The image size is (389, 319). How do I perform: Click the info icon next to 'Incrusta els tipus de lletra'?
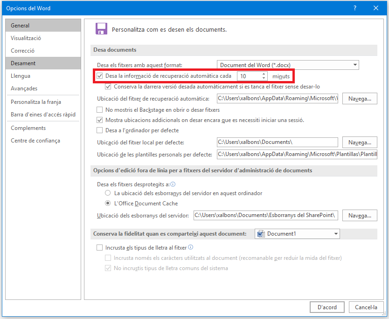coord(190,248)
